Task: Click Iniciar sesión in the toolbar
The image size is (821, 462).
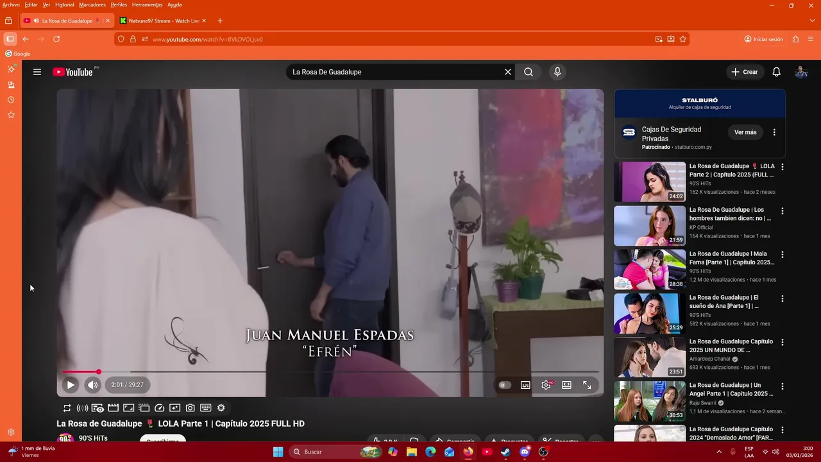Action: coord(763,39)
